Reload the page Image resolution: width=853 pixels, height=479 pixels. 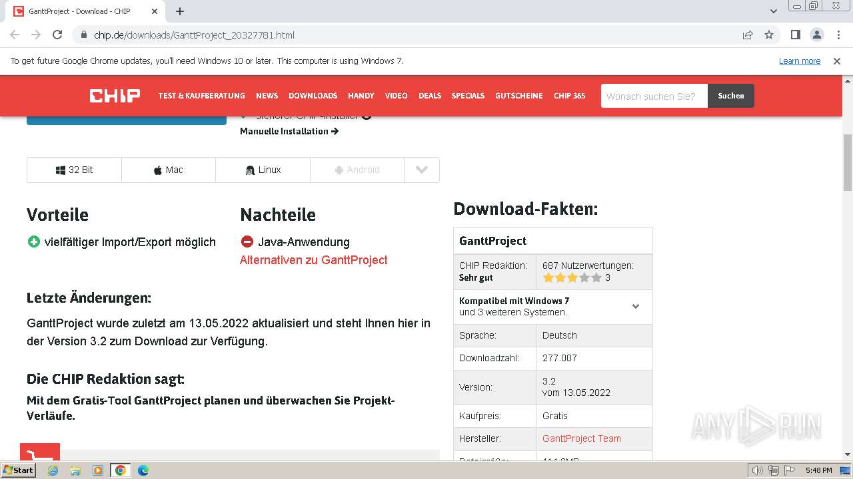(57, 35)
